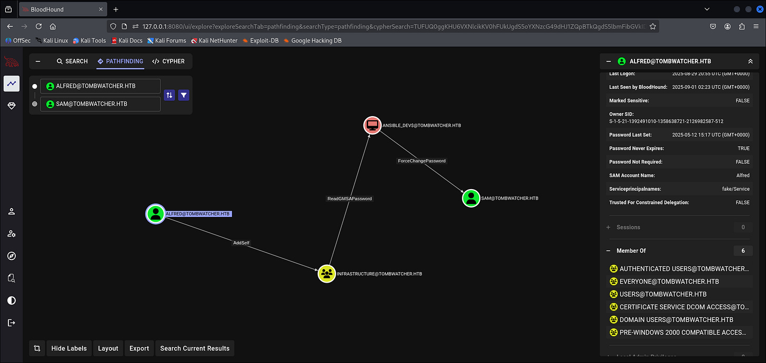Open the browser extensions puzzle icon
Image resolution: width=766 pixels, height=363 pixels.
(742, 26)
